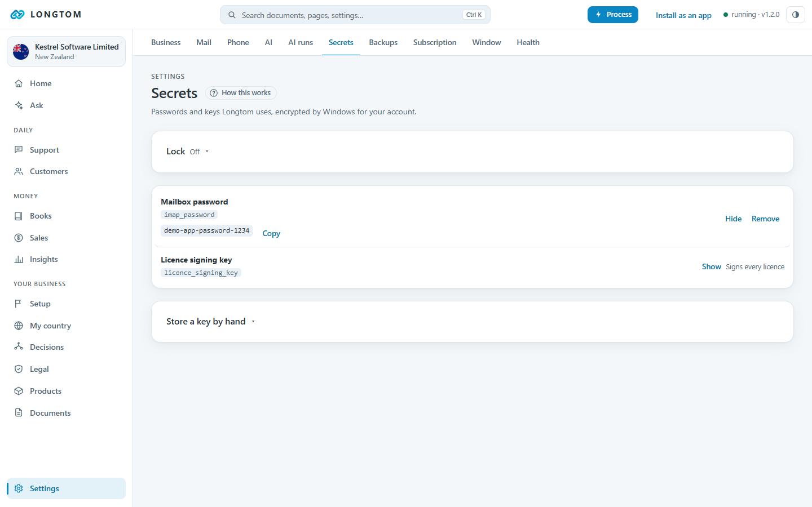The height and width of the screenshot is (507, 812).
Task: Click the Insights bar chart icon
Action: coord(19,259)
